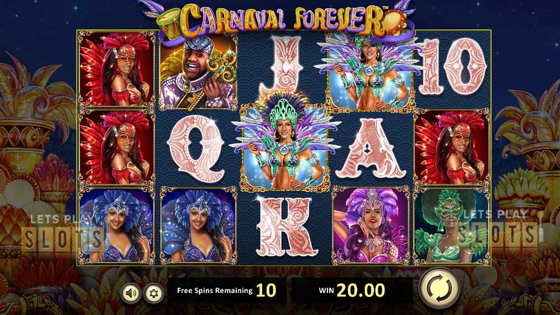560x315 pixels.
Task: Open the settings gear icon
Action: coord(154,294)
